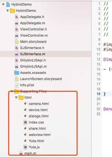The height and width of the screenshot is (157, 112).
Task: Click the GHybirdJSApi.m file icon
Action: 17,66
